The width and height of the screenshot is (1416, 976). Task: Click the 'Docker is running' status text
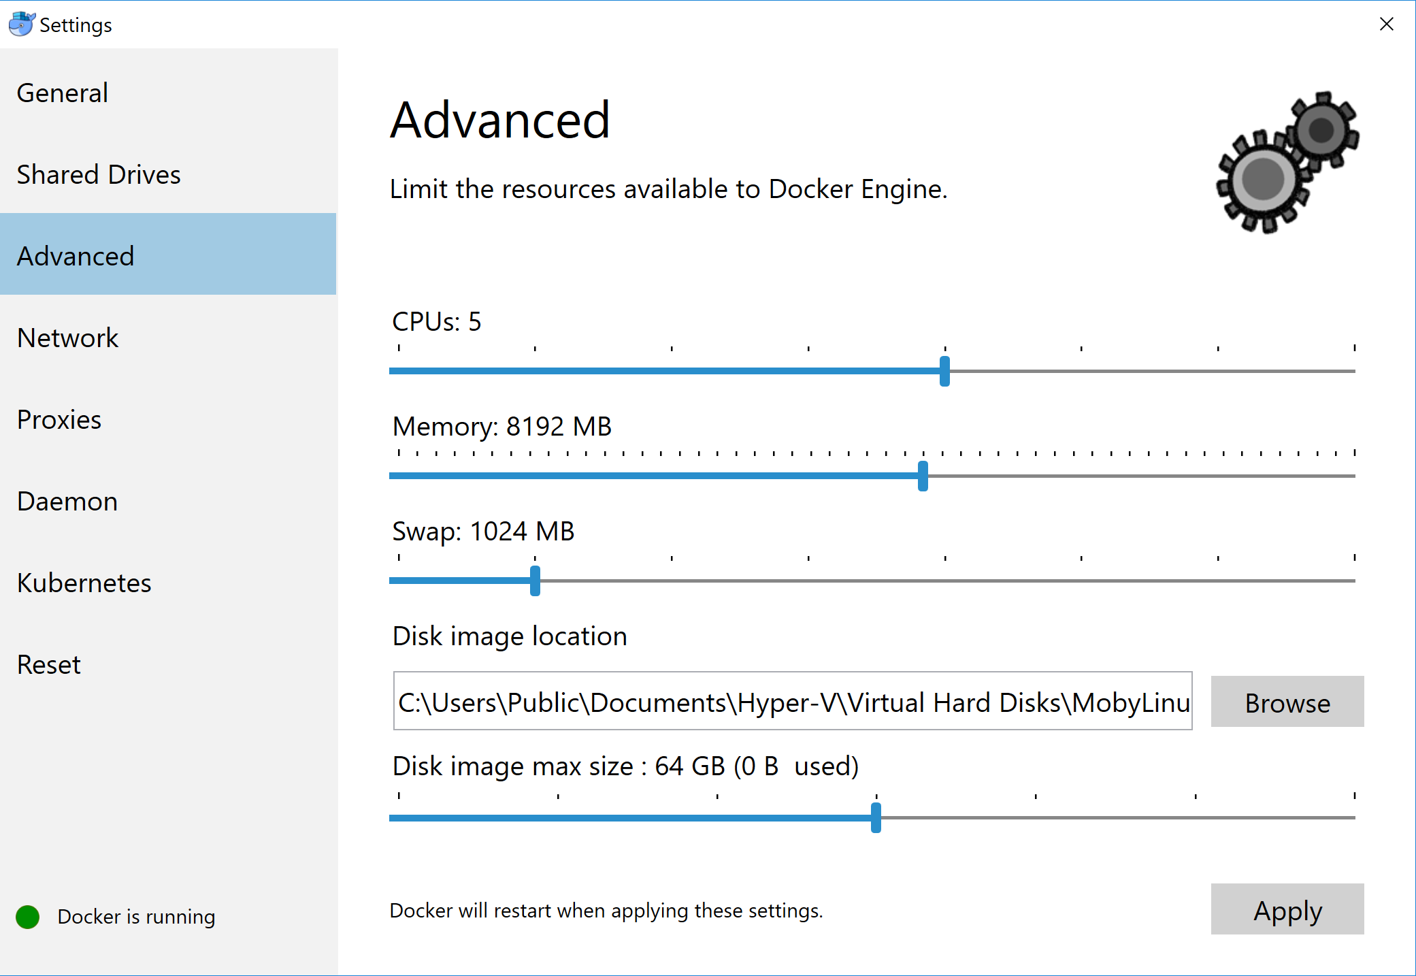136,917
